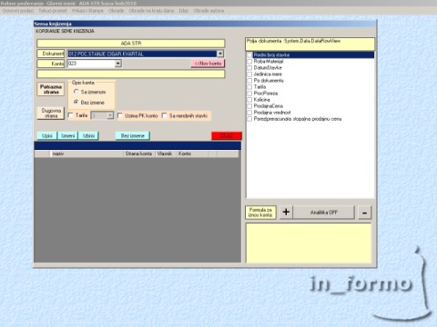Open the Dokument dropdown arrow
437x327 pixels.
(220, 54)
